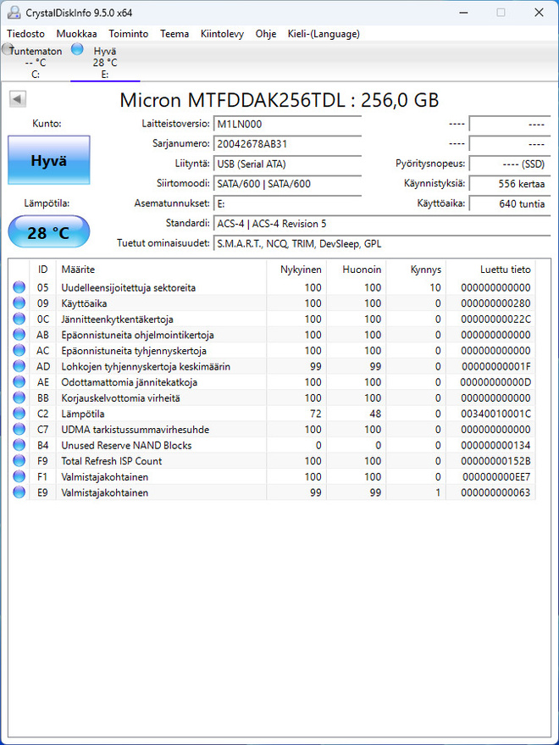Click status icon for attribute 0C
This screenshot has height=745, width=559.
tap(19, 319)
